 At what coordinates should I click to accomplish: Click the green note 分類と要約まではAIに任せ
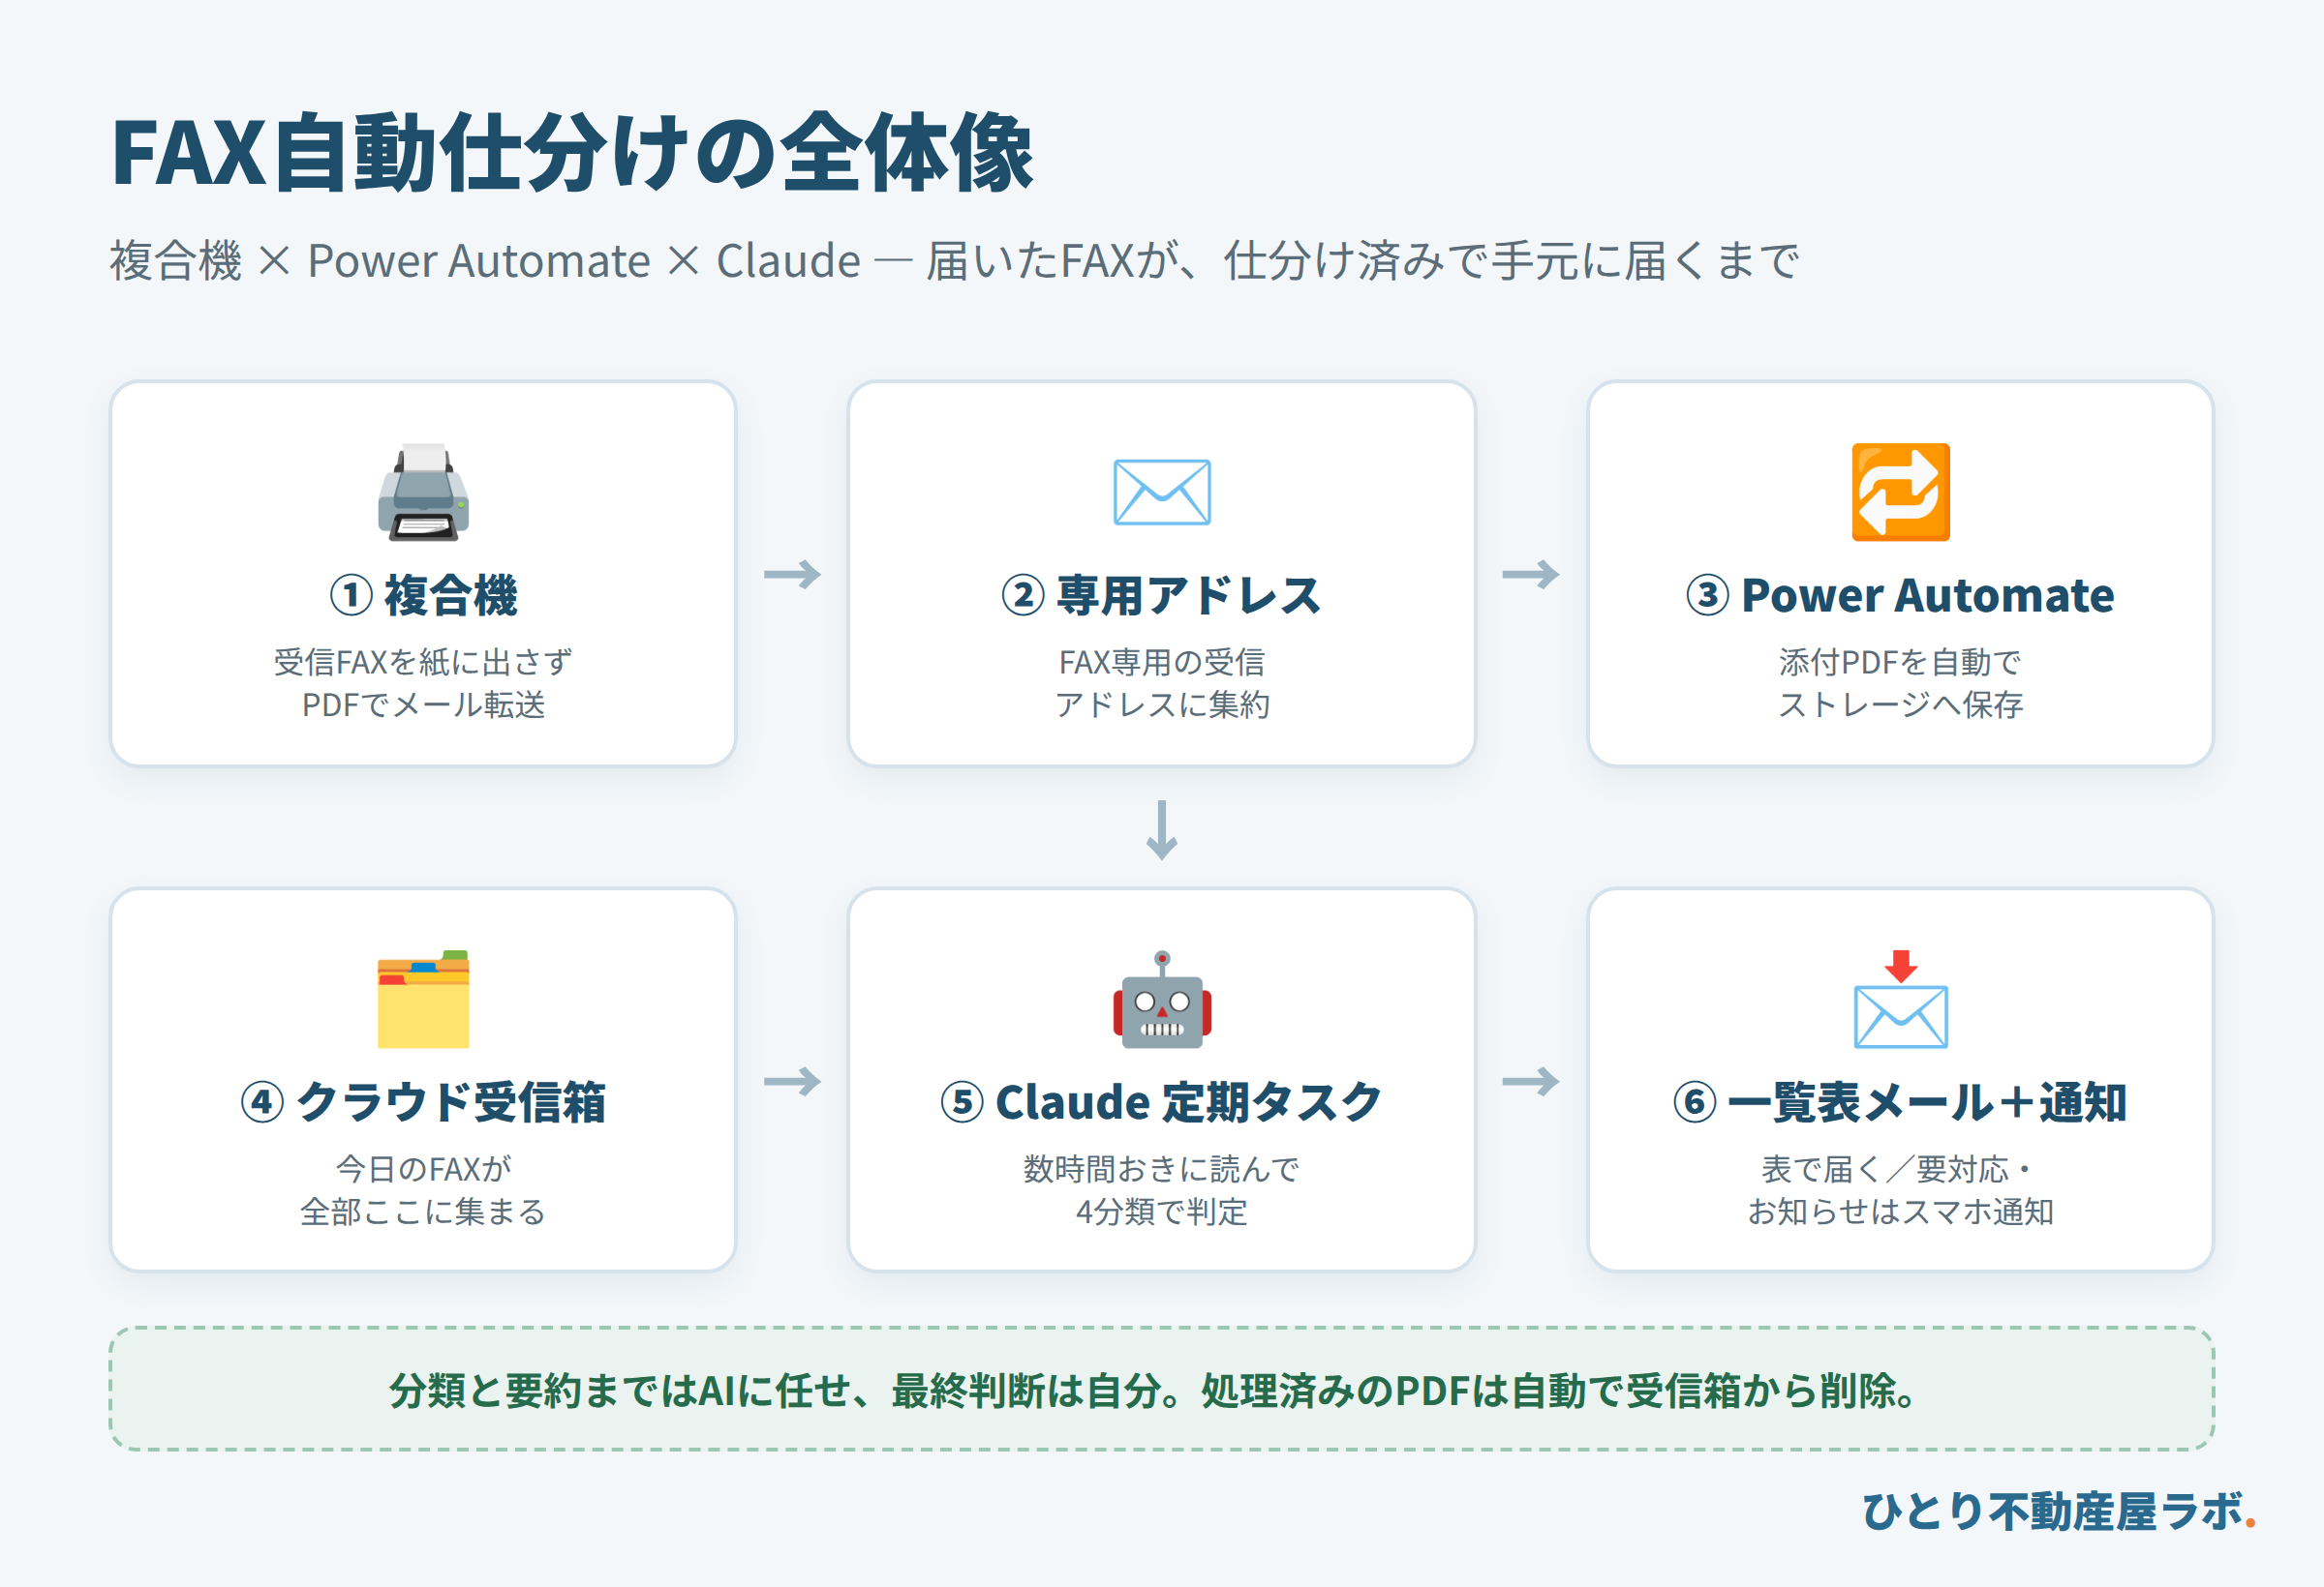(x=1162, y=1391)
